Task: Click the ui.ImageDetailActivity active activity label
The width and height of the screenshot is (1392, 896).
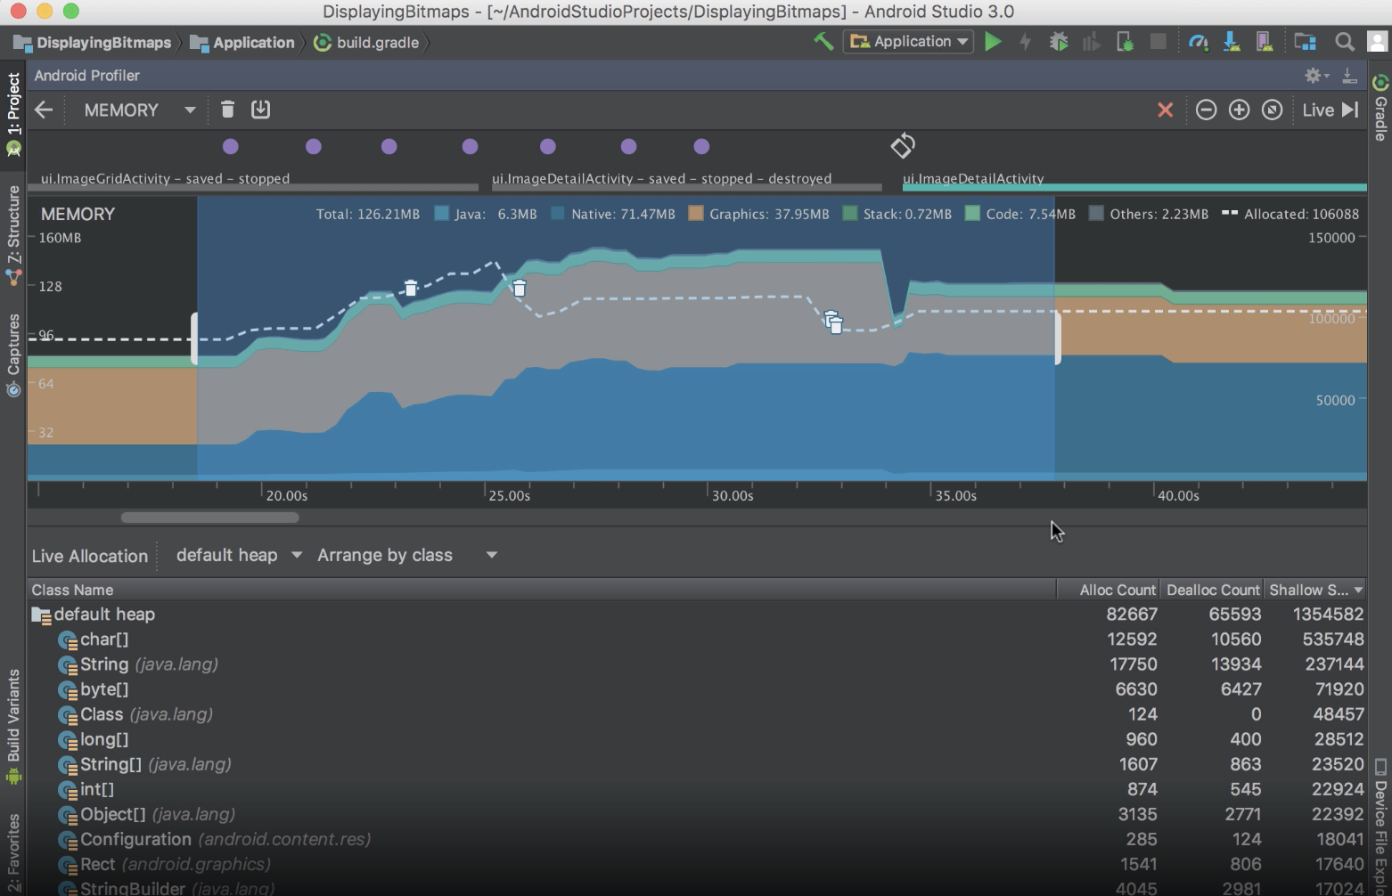Action: (973, 178)
